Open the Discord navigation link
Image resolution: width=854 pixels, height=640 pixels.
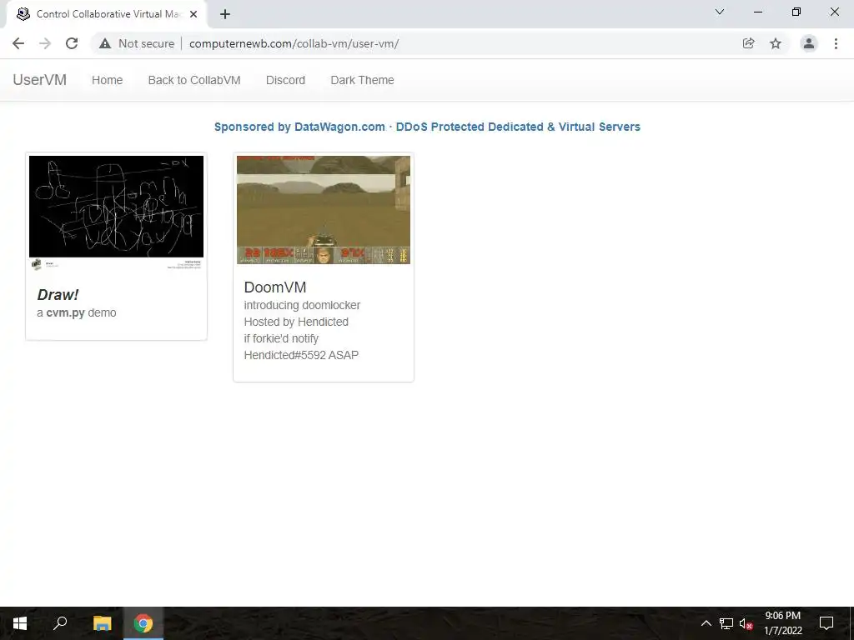[285, 80]
